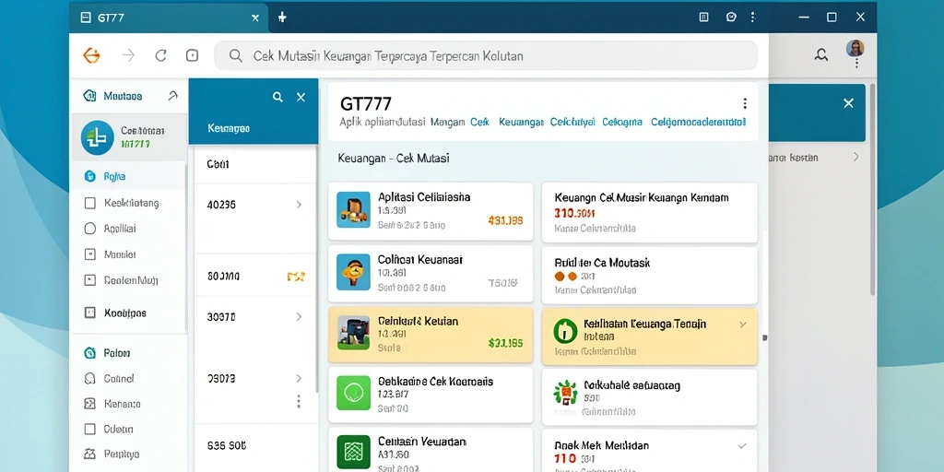
Task: Reload the page
Action: click(x=160, y=56)
